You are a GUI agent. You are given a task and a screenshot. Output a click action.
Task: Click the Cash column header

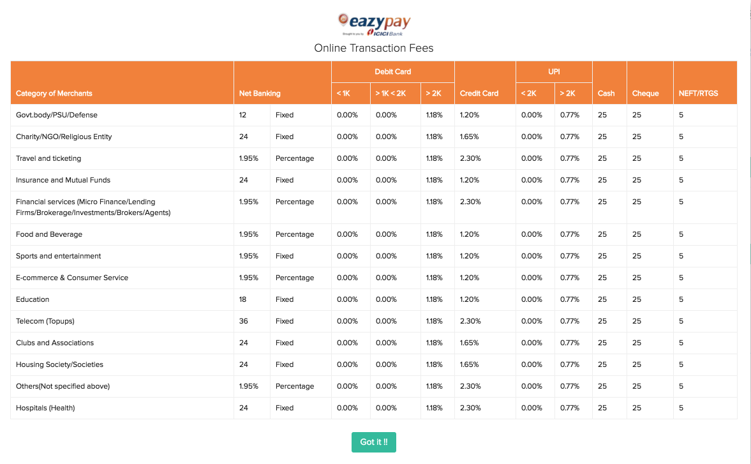click(x=606, y=93)
